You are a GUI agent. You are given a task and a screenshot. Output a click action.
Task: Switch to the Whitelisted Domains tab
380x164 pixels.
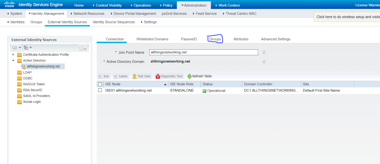(152, 39)
